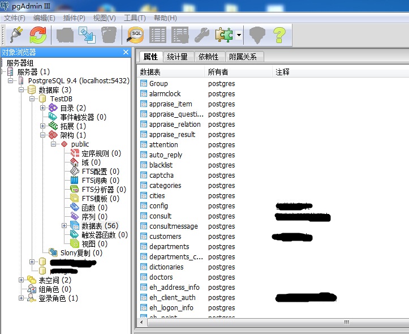Screen dimensions: 409x334
Task: Select 函数 (0) in the tree
Action: (94, 208)
